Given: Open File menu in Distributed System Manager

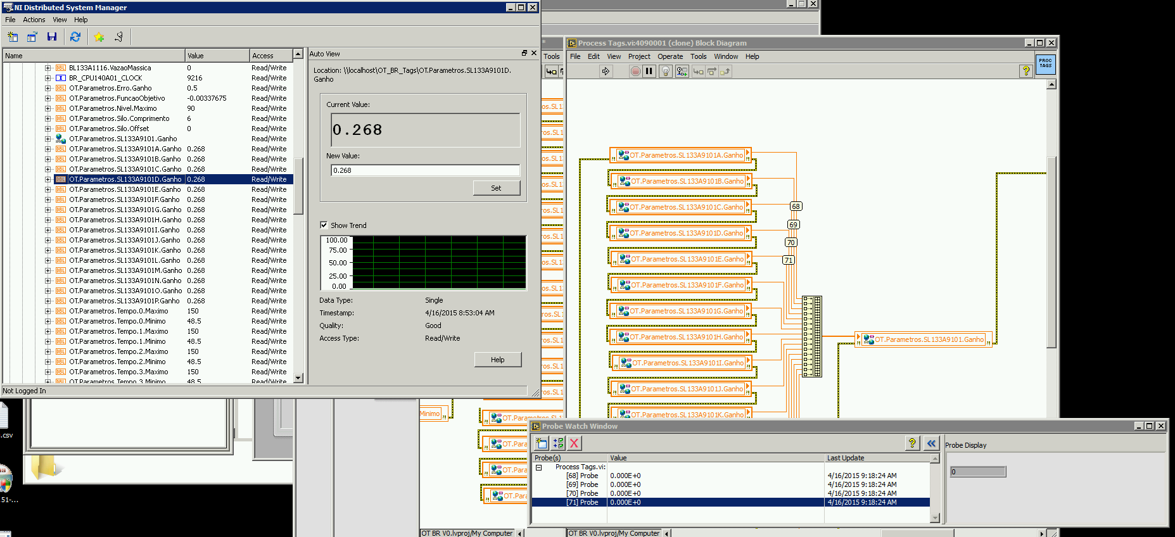Looking at the screenshot, I should [10, 20].
